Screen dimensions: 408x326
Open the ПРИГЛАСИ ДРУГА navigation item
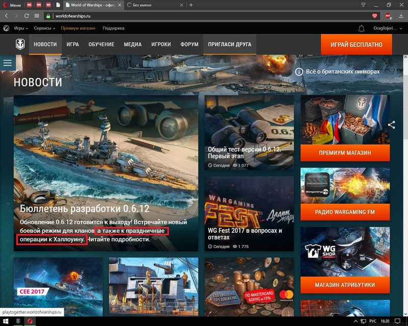[230, 44]
